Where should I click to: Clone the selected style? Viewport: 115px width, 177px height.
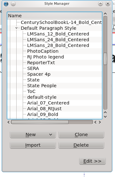tap(81, 135)
